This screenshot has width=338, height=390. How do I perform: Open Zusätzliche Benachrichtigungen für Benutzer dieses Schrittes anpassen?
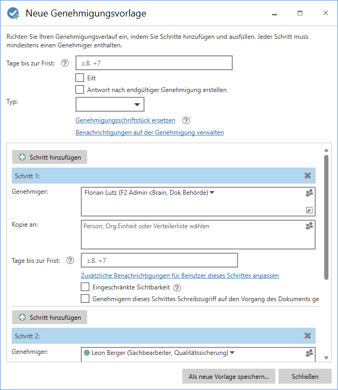click(x=180, y=276)
